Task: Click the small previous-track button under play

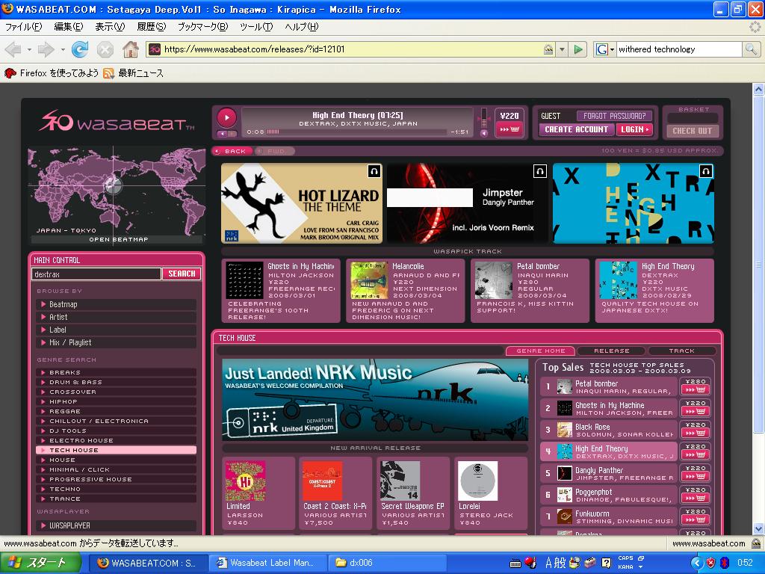Action: (x=222, y=134)
